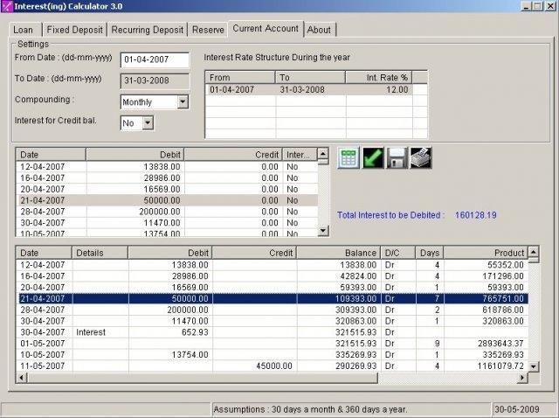Image resolution: width=559 pixels, height=418 pixels.
Task: Click the printer icon
Action: point(421,158)
